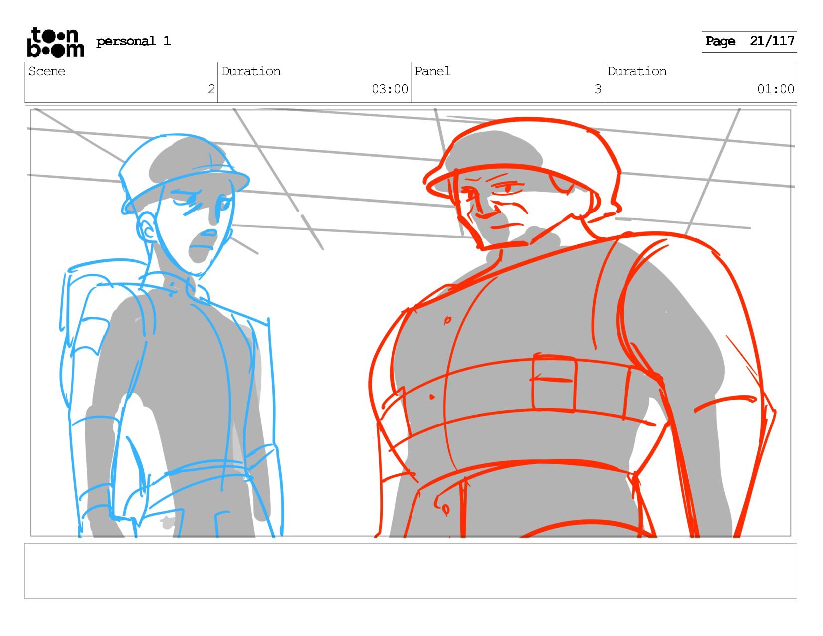Select the scene Duration 03:00 value
This screenshot has width=823, height=636.
[x=390, y=89]
